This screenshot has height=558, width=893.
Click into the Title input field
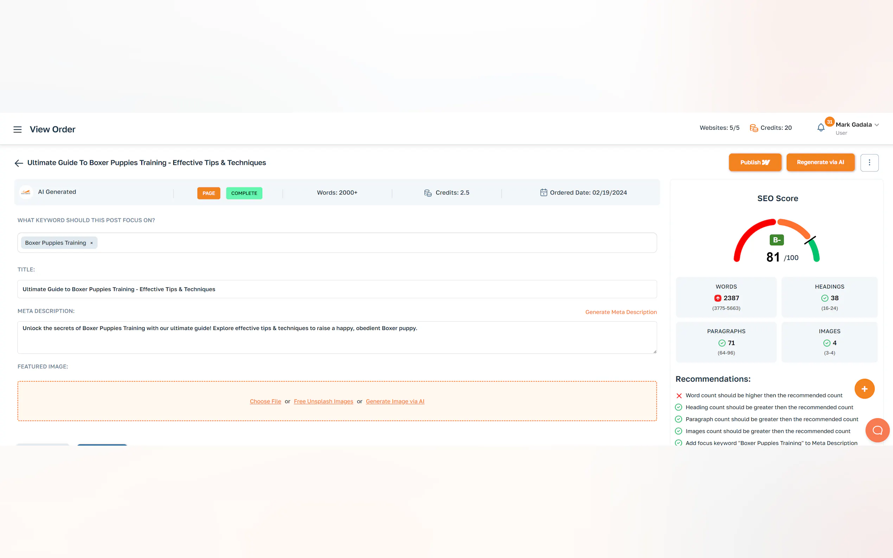point(337,289)
